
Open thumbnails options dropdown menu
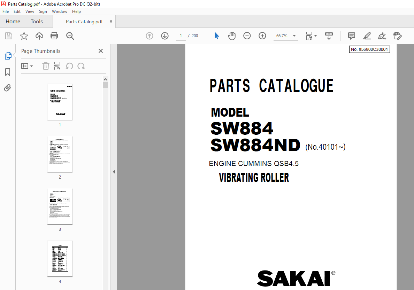click(27, 66)
